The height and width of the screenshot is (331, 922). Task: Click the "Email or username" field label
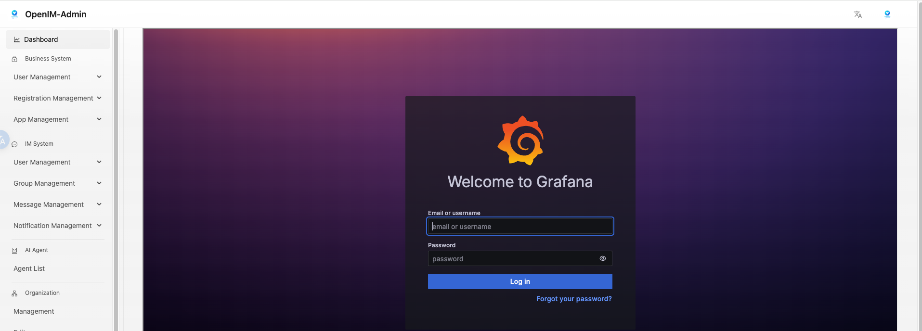[454, 213]
